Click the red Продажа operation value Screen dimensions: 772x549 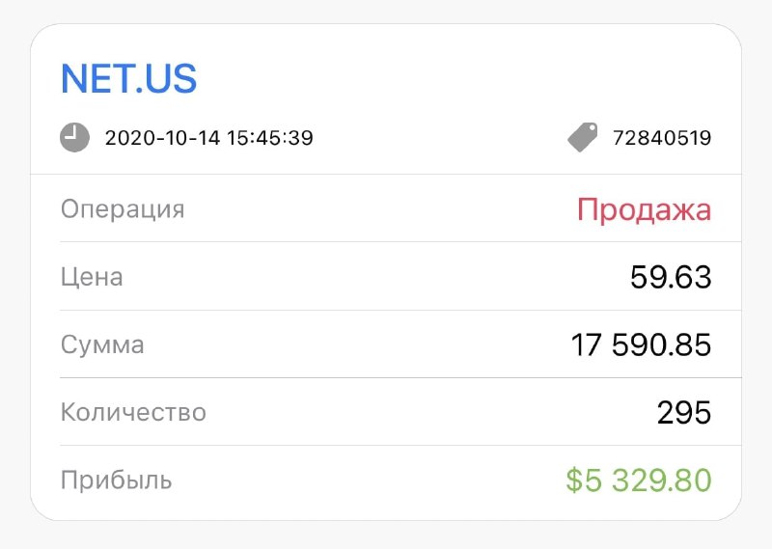[x=644, y=209]
